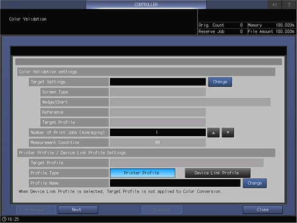
Task: Click the Measurement Condition M1 value
Action: [158, 143]
